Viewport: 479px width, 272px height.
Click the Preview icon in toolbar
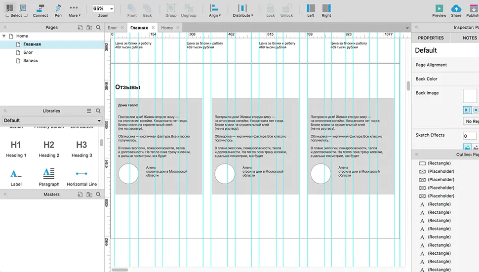[x=439, y=10]
